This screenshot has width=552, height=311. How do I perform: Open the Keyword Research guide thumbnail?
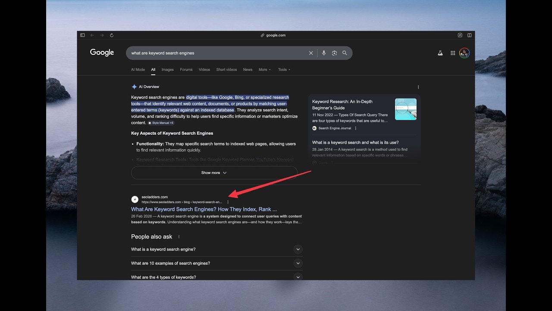[x=406, y=109]
